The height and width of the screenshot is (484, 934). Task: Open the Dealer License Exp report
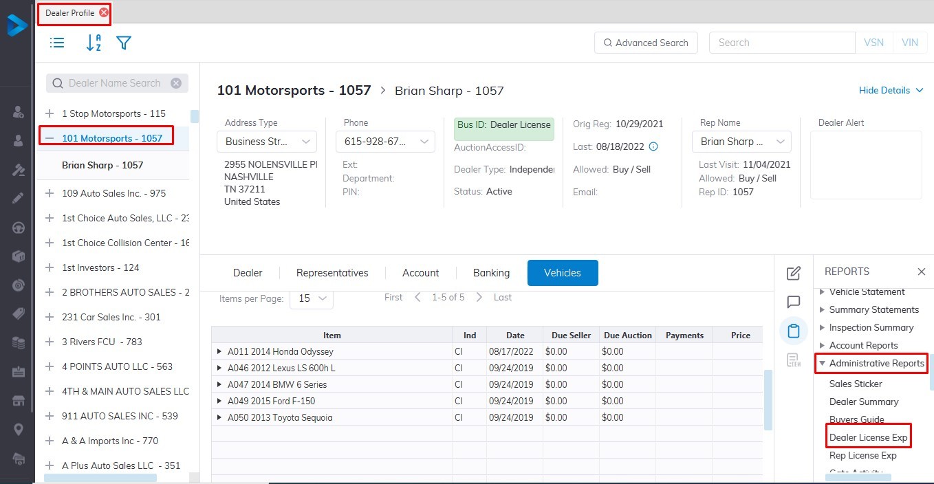868,437
